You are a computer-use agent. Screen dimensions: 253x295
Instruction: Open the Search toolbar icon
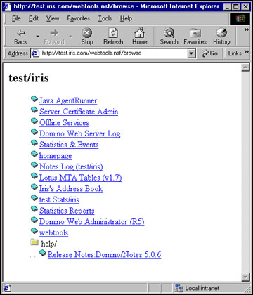coord(169,33)
